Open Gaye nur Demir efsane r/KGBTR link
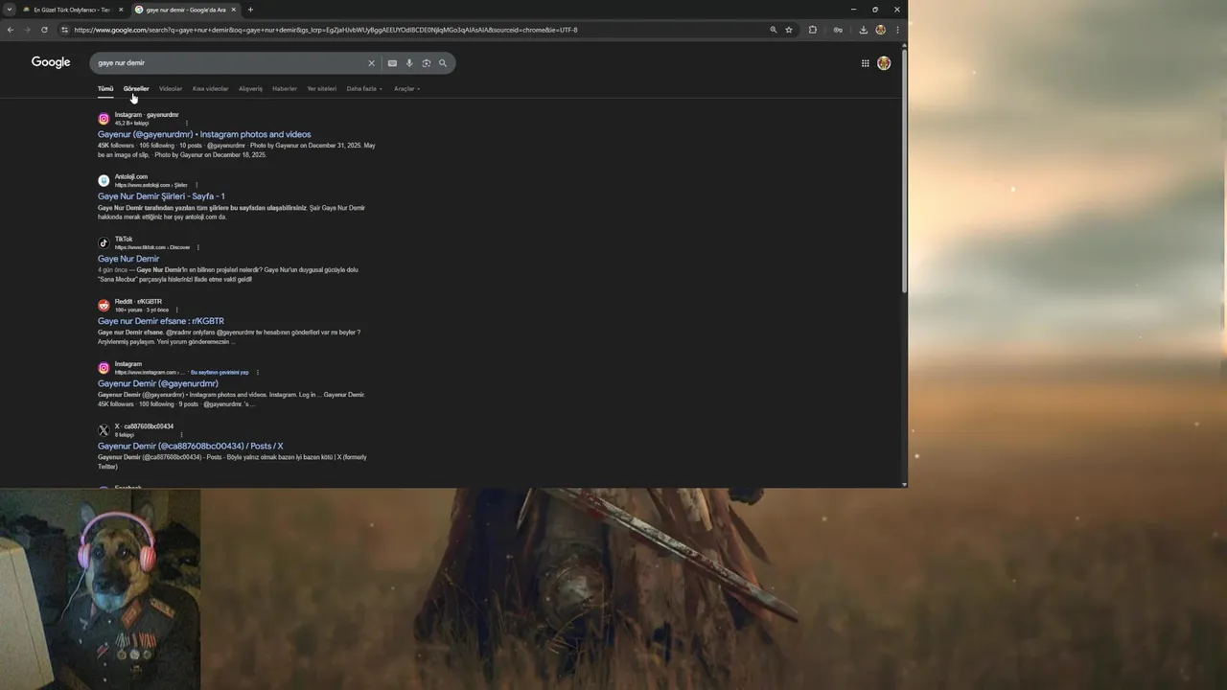Screen dimensions: 1227x690 [161, 321]
